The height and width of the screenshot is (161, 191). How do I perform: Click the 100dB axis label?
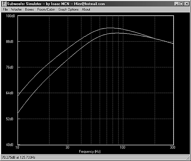click(x=11, y=16)
